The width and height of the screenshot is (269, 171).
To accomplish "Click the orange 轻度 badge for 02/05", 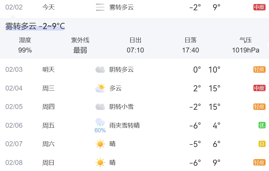I will 259,107.
